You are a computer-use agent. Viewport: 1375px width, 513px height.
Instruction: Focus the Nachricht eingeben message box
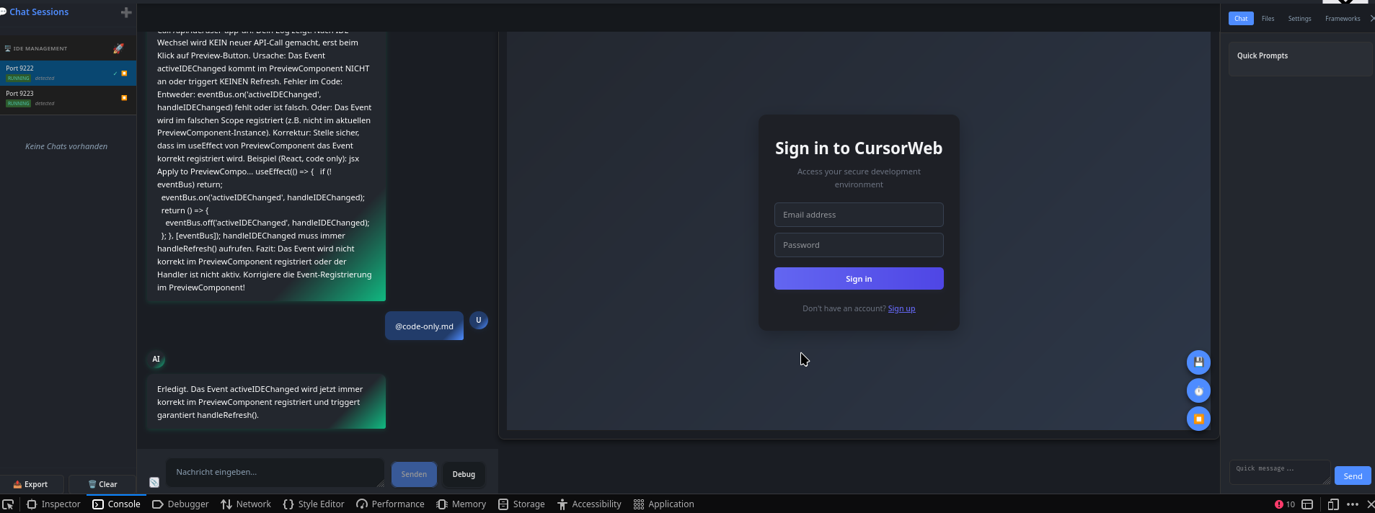click(275, 473)
